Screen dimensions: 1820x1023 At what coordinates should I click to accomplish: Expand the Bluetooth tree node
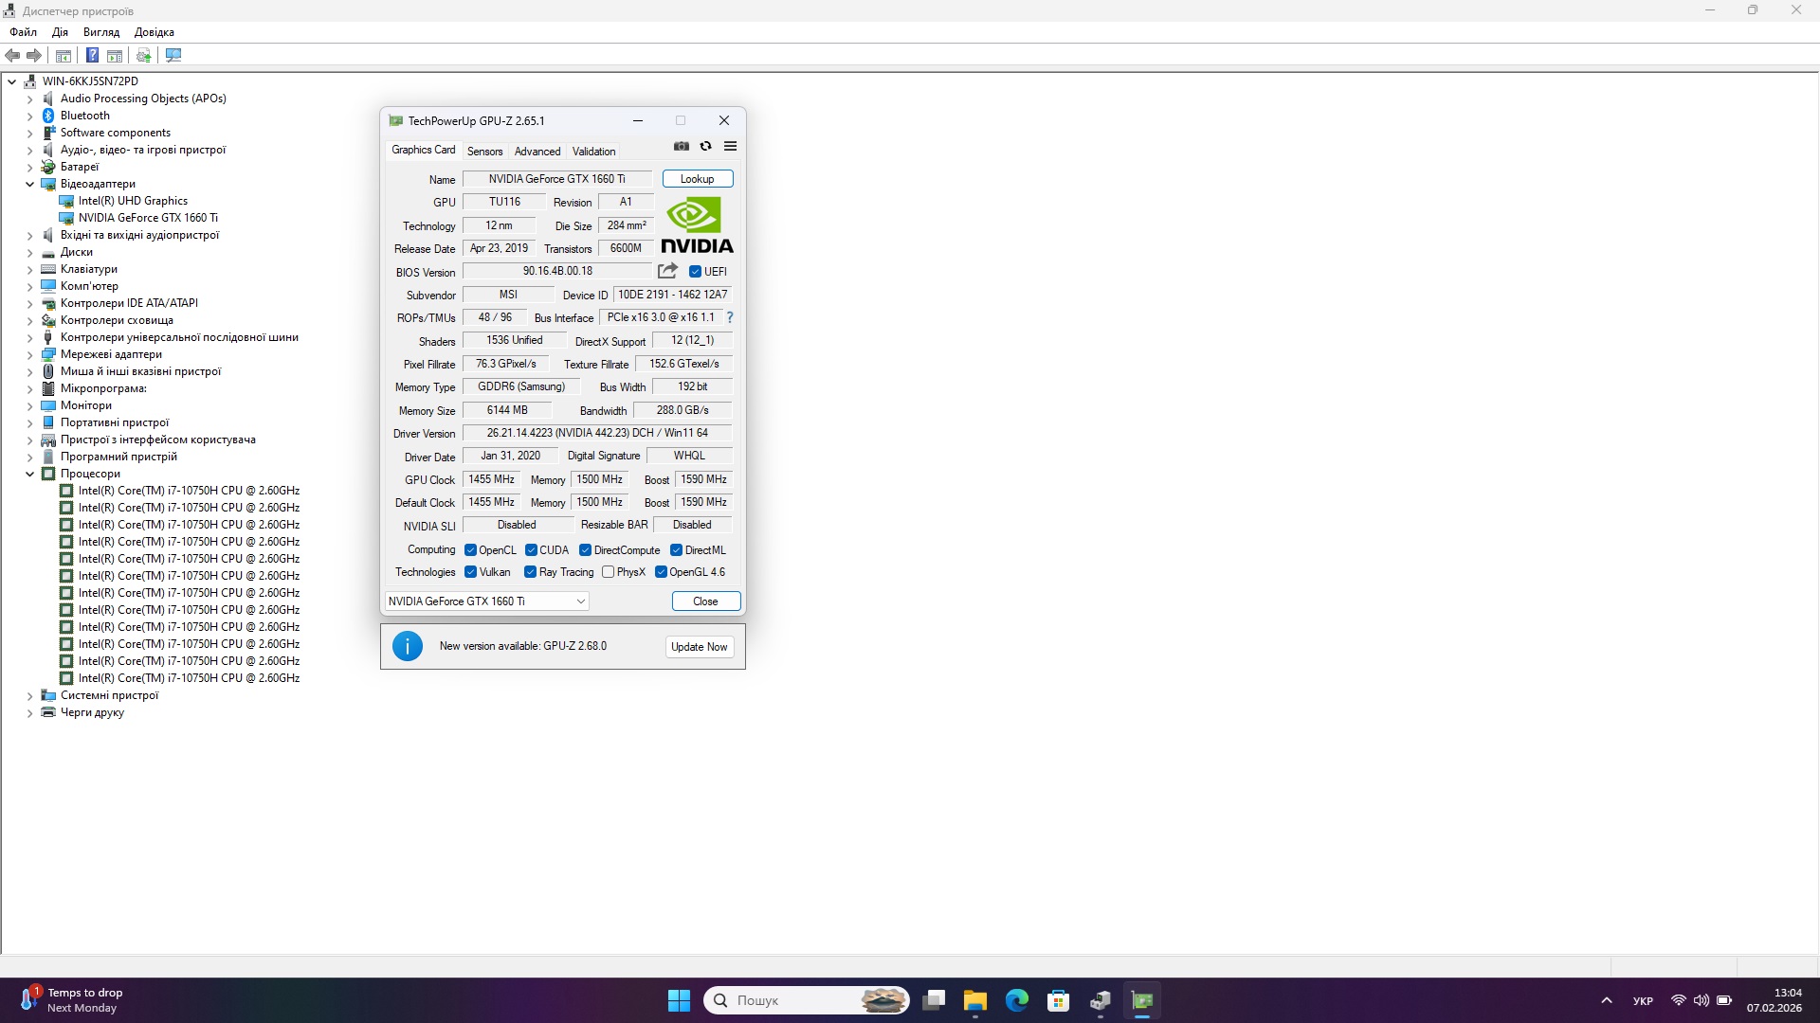pyautogui.click(x=29, y=116)
